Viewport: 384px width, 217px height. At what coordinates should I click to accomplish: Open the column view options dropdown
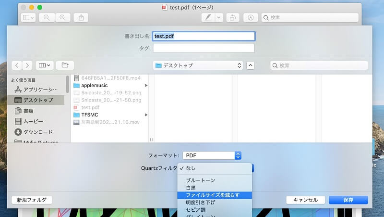click(x=45, y=65)
